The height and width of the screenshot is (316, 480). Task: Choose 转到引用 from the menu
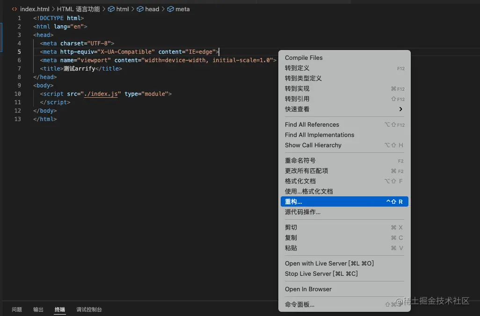coord(344,99)
